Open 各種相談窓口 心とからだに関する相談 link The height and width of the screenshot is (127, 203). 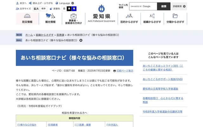coord(163,100)
